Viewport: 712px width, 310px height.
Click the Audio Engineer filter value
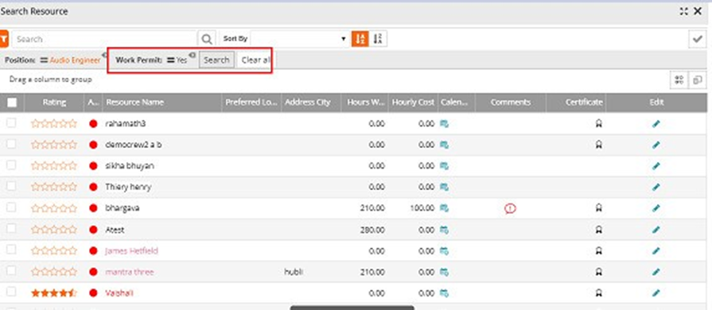click(x=76, y=60)
